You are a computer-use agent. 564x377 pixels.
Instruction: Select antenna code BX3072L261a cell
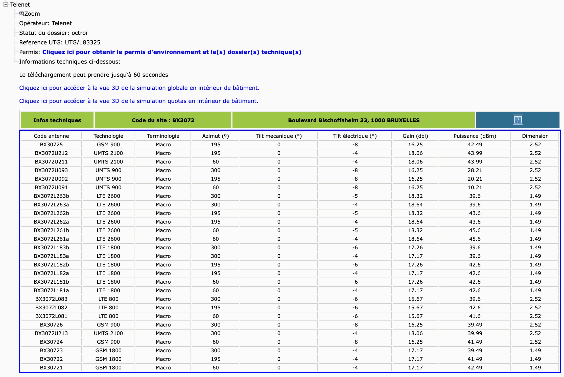point(51,239)
